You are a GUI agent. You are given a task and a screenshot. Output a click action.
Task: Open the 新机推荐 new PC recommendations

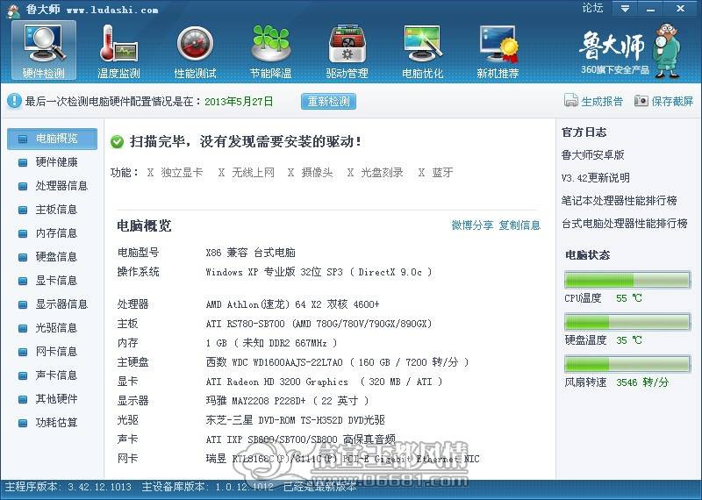(498, 51)
